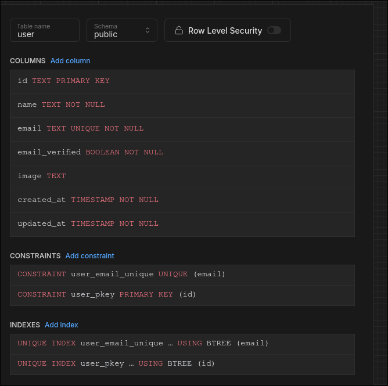This screenshot has width=388, height=386.
Task: Click the unlocked padlock icon
Action: (179, 31)
